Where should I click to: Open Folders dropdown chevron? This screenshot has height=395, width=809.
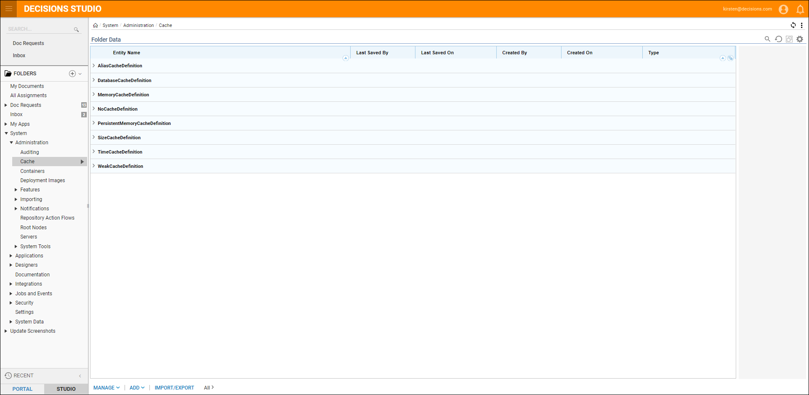coord(80,74)
